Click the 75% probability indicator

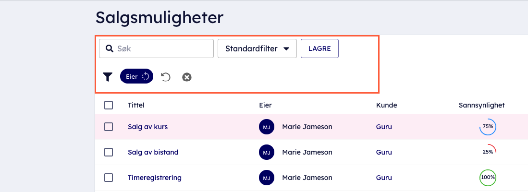488,127
